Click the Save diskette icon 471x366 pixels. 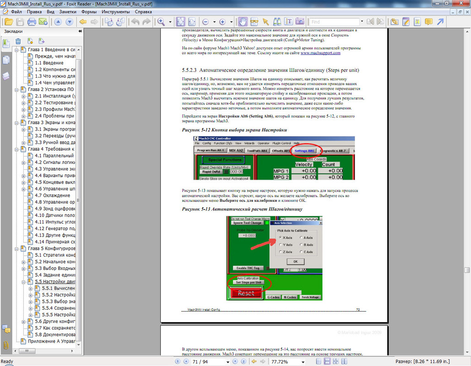coord(20,22)
